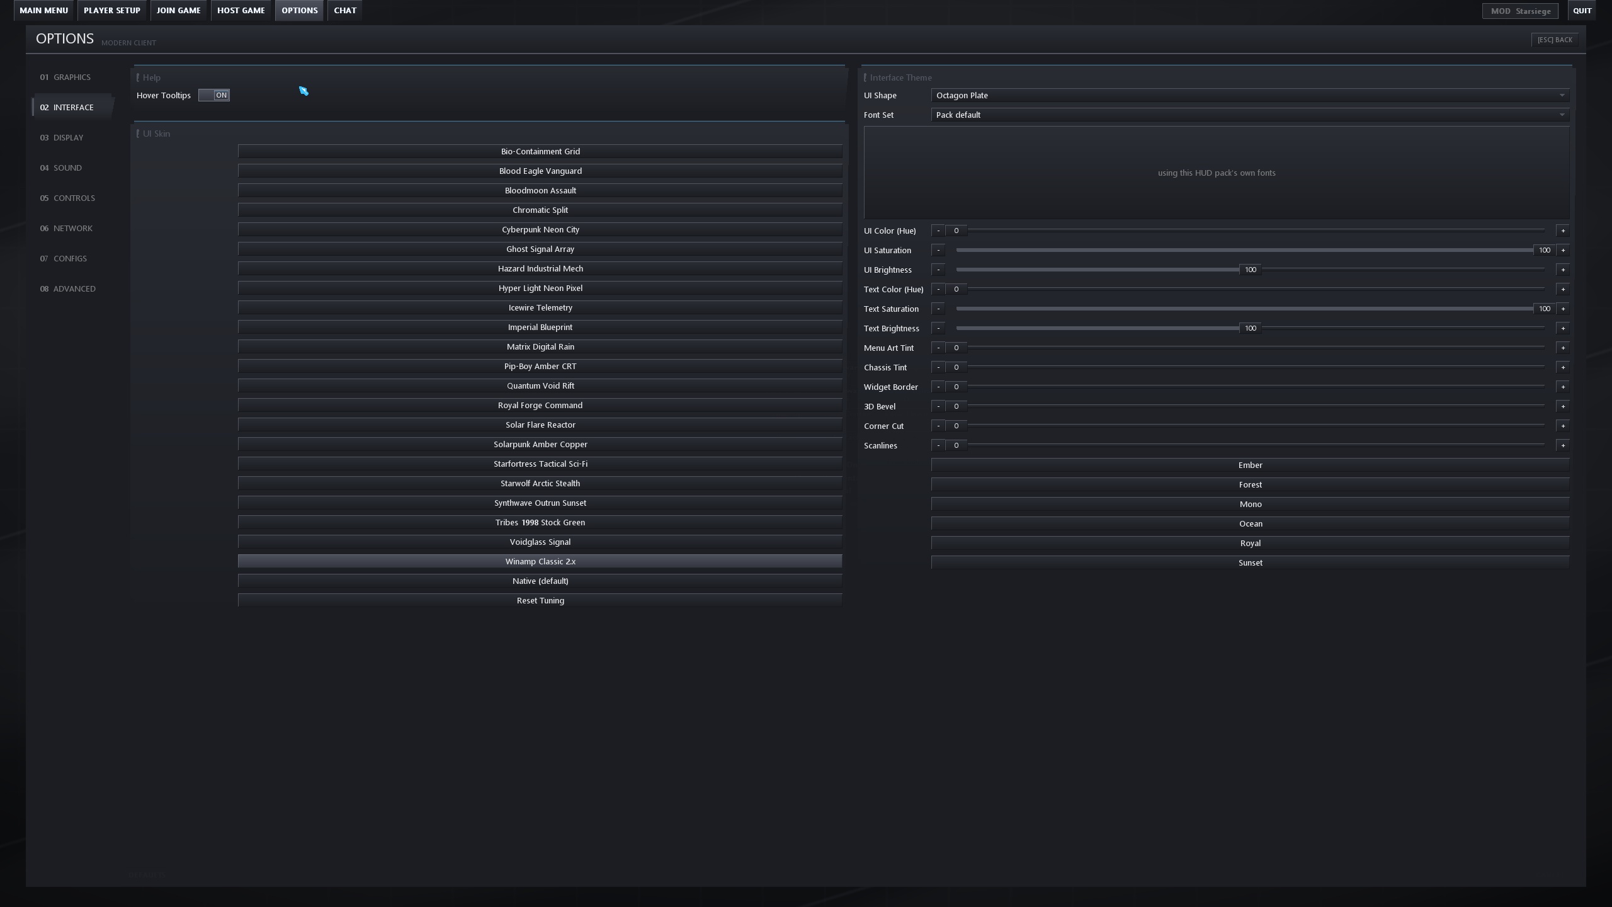Open the Advanced options section
The image size is (1612, 907).
[72, 288]
